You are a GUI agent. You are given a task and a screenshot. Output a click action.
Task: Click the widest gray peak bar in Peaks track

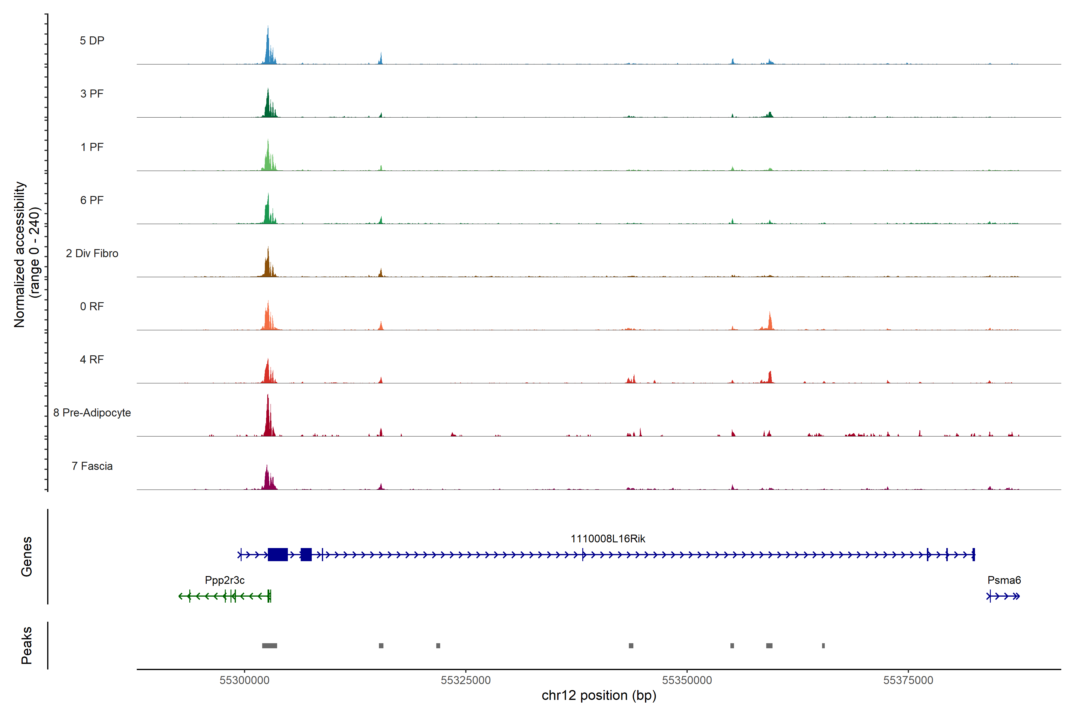coord(269,646)
